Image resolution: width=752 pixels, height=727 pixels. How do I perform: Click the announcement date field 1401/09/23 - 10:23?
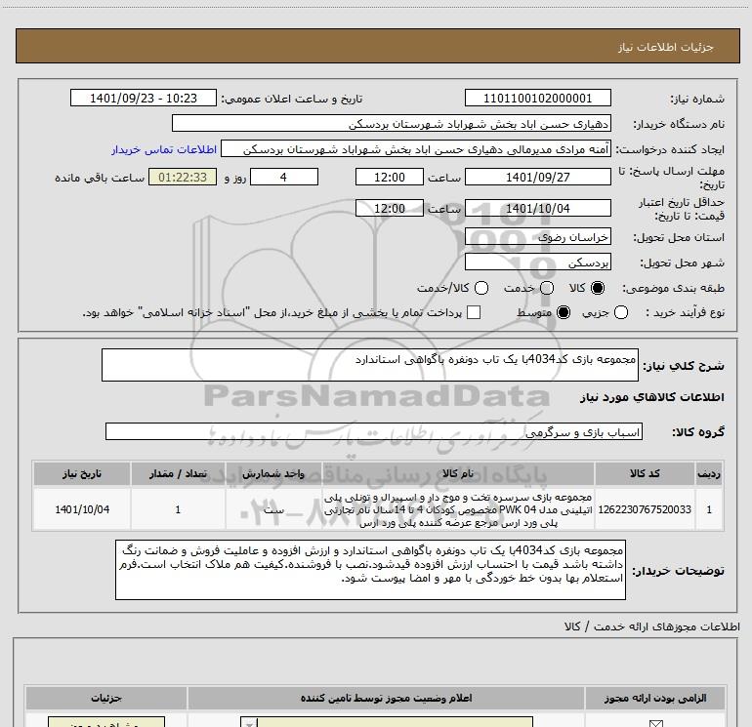(x=144, y=98)
